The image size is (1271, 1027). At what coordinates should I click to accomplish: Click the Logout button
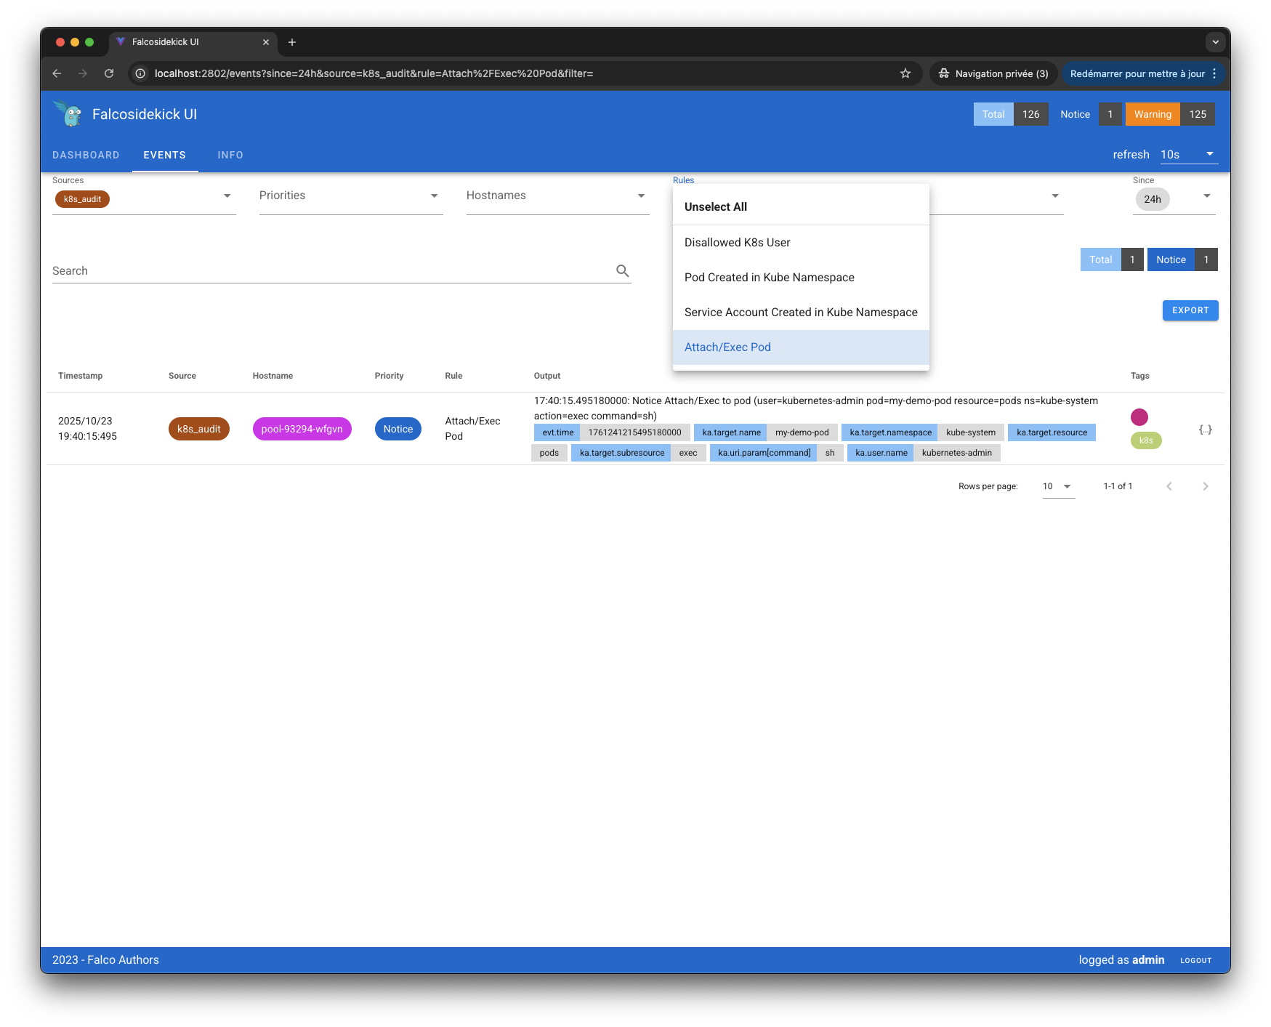[x=1195, y=960]
